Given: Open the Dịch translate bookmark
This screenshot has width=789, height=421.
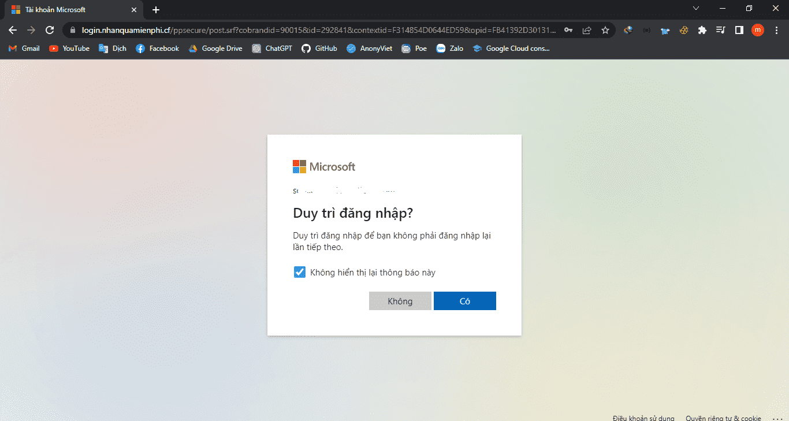Looking at the screenshot, I should [x=113, y=49].
